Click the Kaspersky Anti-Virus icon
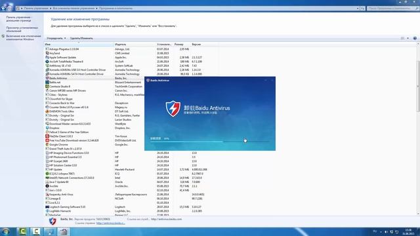Viewport: 420px width, 236px height. coord(47,195)
